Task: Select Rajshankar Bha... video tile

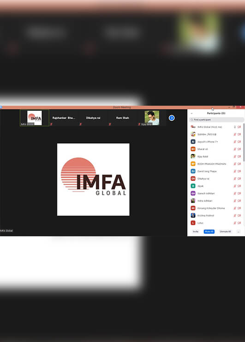Action: (64, 118)
